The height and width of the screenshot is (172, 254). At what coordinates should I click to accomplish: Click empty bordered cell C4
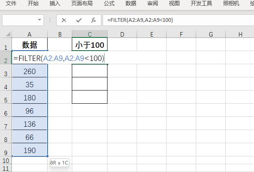point(90,84)
